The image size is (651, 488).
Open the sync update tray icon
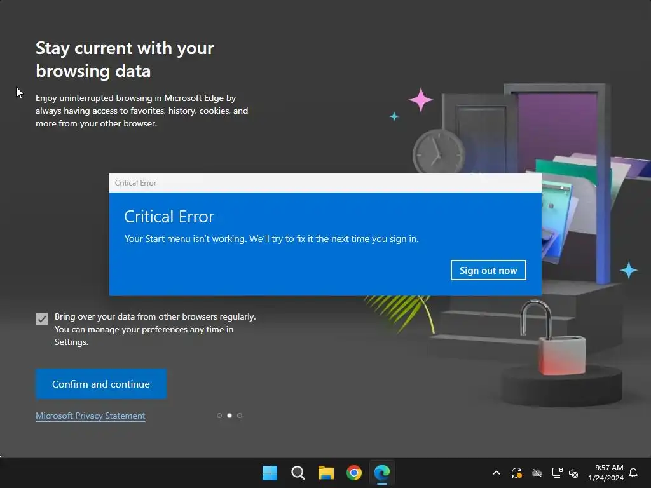point(516,473)
